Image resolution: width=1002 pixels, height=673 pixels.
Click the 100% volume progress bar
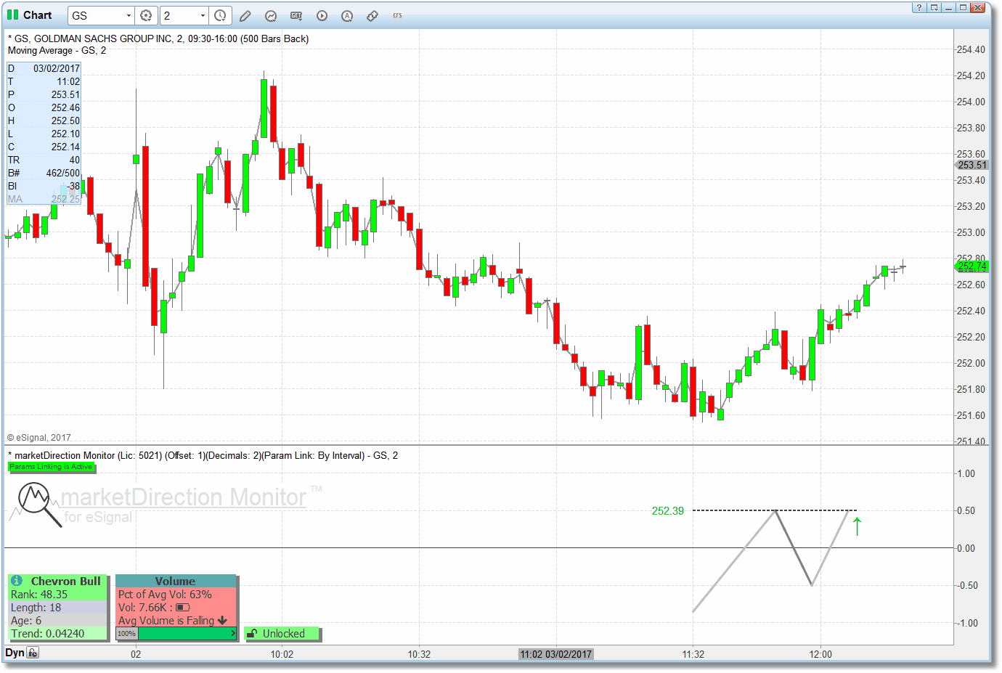pyautogui.click(x=176, y=634)
